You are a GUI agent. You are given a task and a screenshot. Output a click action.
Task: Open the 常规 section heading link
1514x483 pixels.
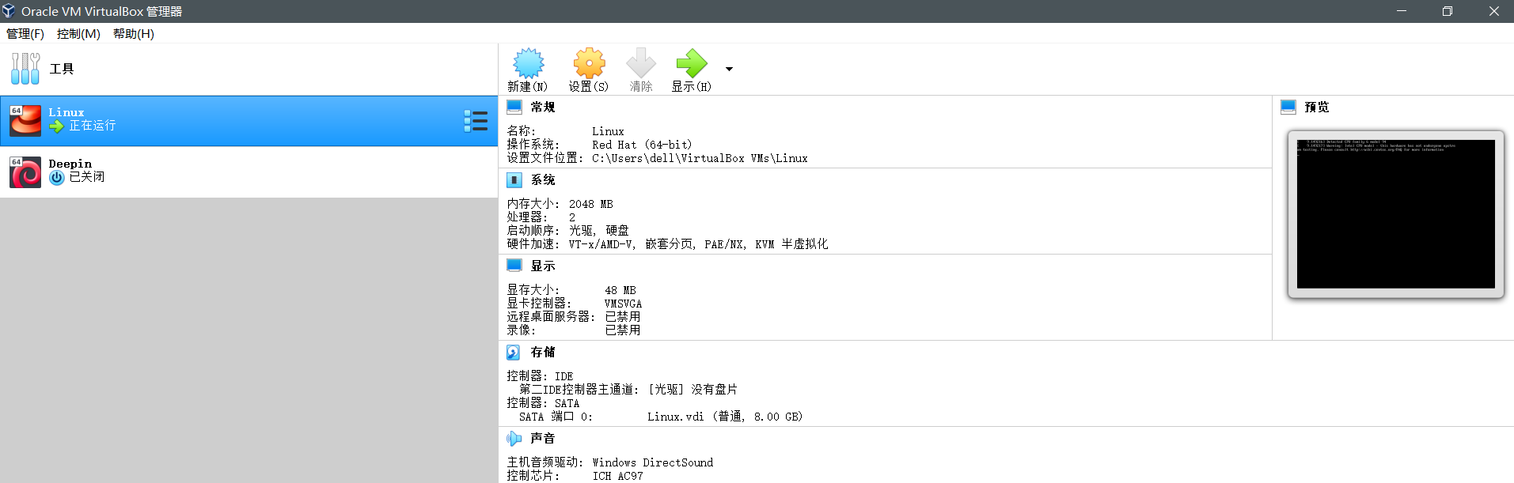[x=543, y=107]
